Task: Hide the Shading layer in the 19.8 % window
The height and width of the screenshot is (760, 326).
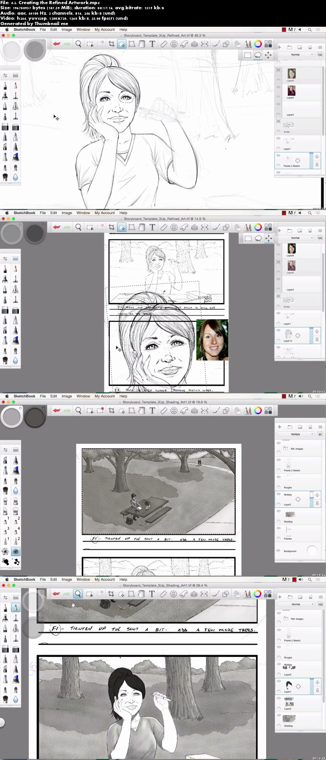Action: point(279,511)
